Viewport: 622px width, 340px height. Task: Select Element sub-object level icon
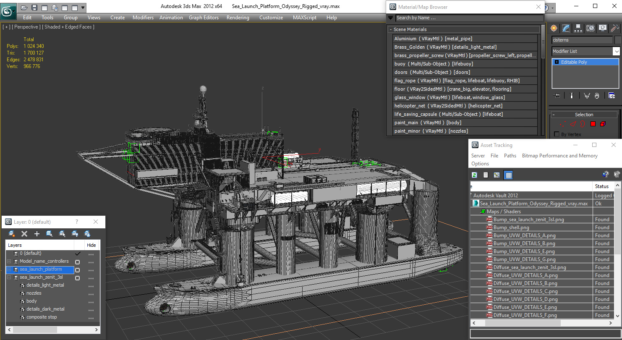tap(603, 124)
